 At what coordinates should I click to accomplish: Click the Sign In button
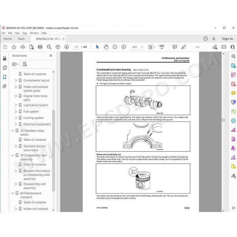tap(227, 39)
